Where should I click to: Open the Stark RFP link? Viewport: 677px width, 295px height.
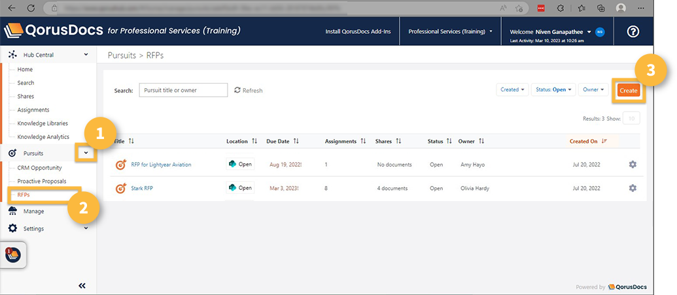tap(142, 188)
